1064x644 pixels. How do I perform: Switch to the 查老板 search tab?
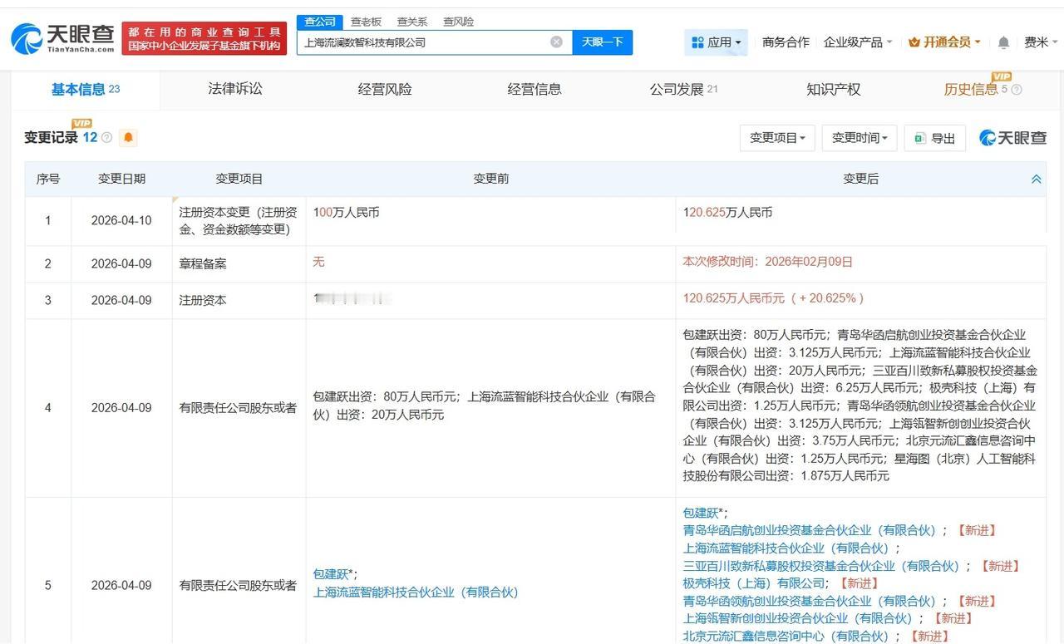pyautogui.click(x=366, y=21)
